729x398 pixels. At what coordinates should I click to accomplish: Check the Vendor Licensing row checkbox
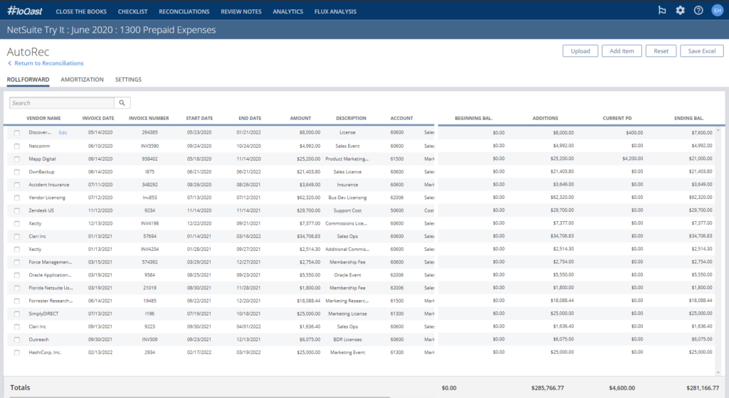click(x=17, y=198)
